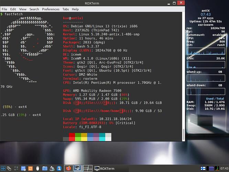Switch to workspace 2 in the pager
229x172 pixels.
pos(78,168)
